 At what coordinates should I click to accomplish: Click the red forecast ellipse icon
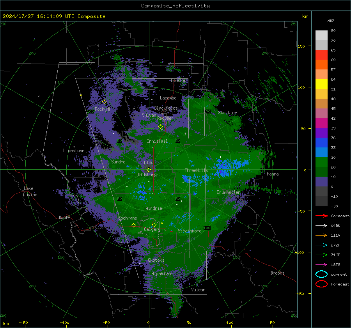point(321,284)
